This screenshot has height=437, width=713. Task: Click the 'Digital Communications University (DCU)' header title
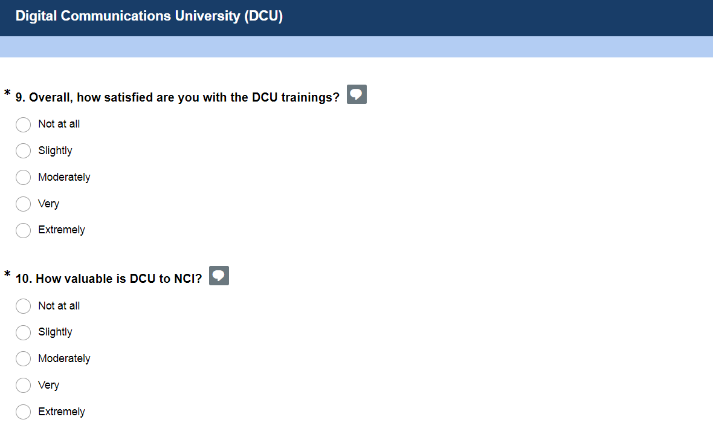(x=149, y=16)
